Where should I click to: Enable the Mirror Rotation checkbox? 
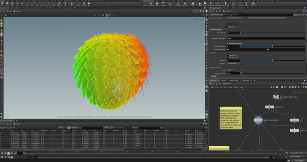(228, 58)
